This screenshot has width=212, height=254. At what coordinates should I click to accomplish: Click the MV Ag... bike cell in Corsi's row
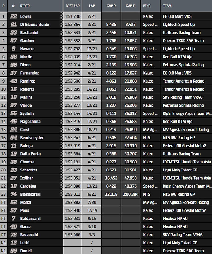pos(150,130)
